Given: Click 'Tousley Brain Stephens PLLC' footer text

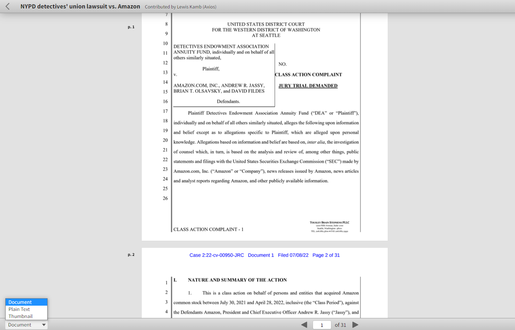Looking at the screenshot, I should coord(330,222).
